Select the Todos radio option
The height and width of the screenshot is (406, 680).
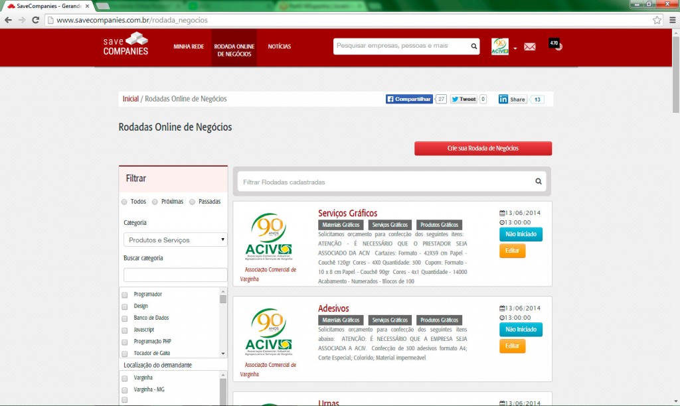pos(124,202)
